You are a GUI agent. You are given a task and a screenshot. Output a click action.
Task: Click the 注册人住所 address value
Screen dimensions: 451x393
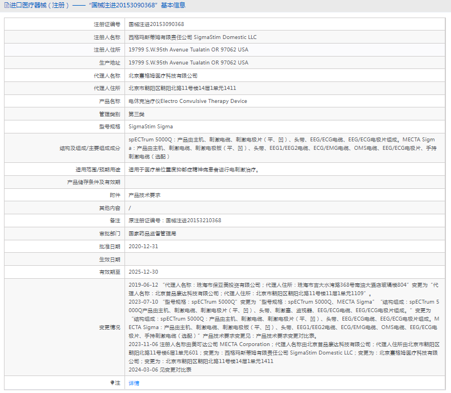tap(188, 50)
